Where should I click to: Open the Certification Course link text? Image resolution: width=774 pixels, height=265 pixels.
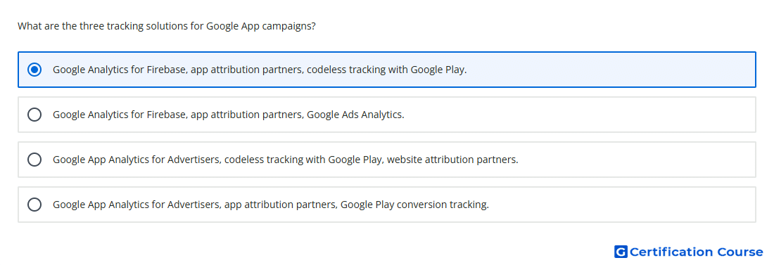[696, 252]
